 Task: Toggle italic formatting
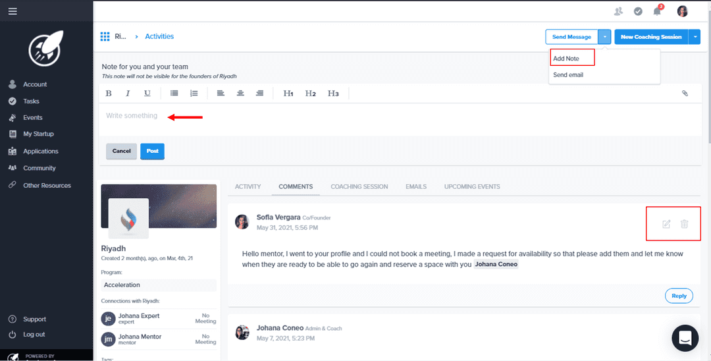128,94
